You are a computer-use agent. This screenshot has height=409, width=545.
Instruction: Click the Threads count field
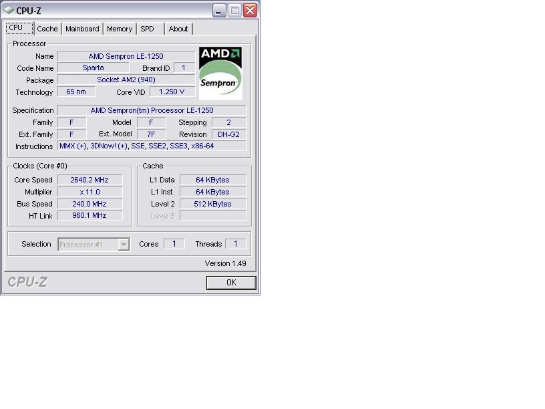(x=236, y=244)
